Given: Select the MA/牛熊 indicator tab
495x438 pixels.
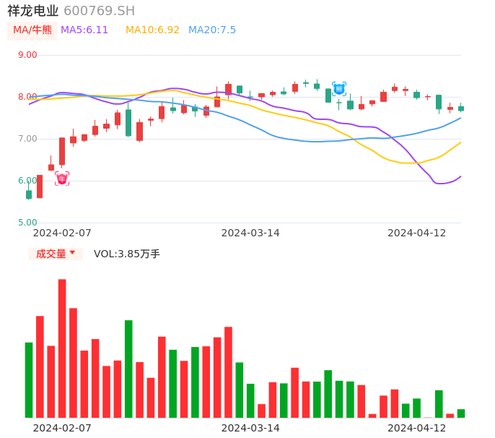Looking at the screenshot, I should pyautogui.click(x=32, y=30).
